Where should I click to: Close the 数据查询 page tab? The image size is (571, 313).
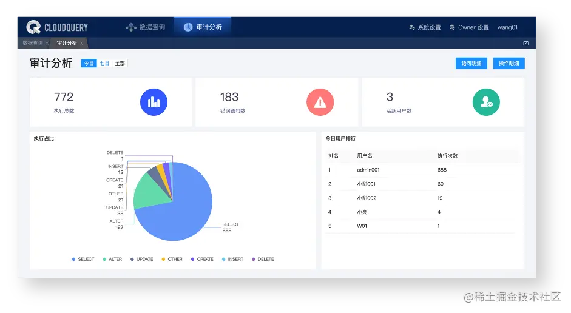pyautogui.click(x=47, y=43)
